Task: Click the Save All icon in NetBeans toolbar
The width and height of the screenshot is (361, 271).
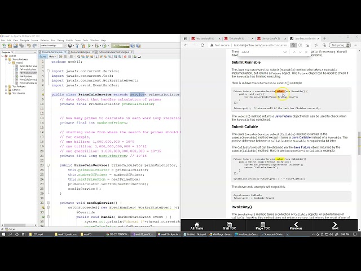Action: click(x=21, y=46)
